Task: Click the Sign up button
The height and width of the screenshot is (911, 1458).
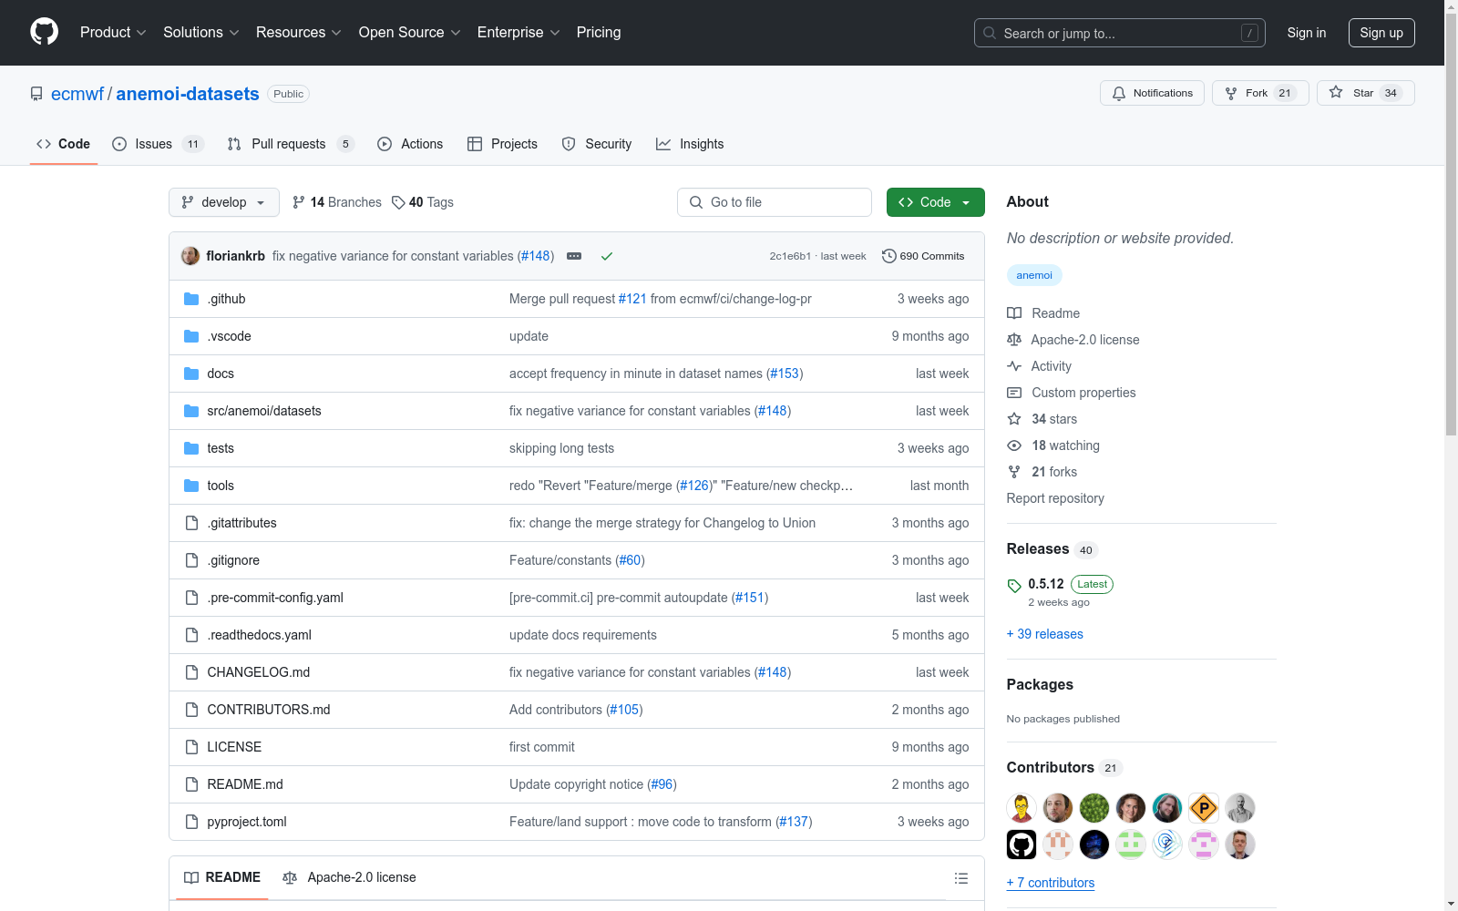Action: coord(1381,33)
